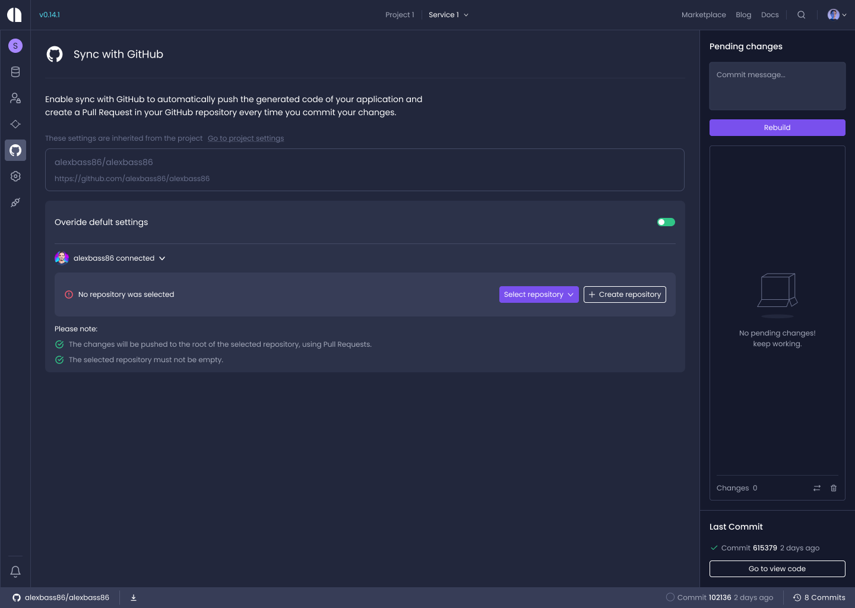Click the Pending changes heading
Viewport: 855px width, 608px height.
click(746, 46)
